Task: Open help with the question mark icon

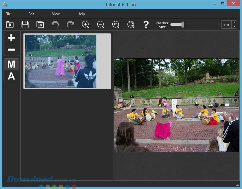Action: 146,25
